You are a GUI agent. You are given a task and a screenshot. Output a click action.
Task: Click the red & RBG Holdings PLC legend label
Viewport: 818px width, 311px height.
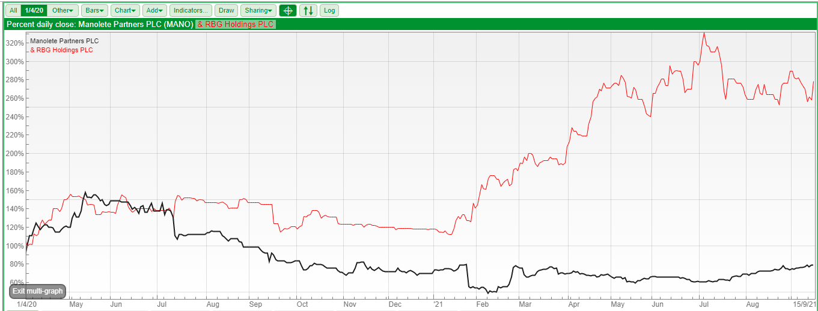click(61, 50)
